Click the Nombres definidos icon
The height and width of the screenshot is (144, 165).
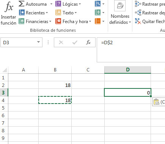pyautogui.click(x=120, y=6)
